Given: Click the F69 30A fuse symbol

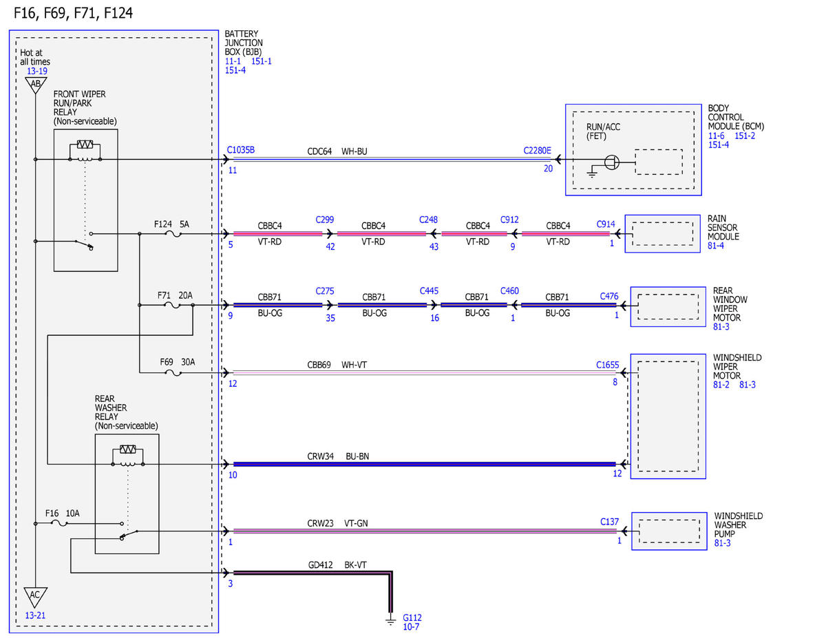Looking at the screenshot, I should click(x=175, y=373).
